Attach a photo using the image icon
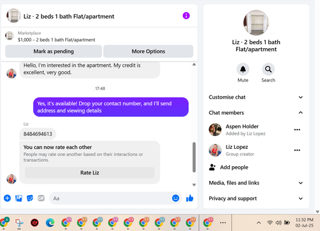This screenshot has height=231, width=320. [x=19, y=198]
